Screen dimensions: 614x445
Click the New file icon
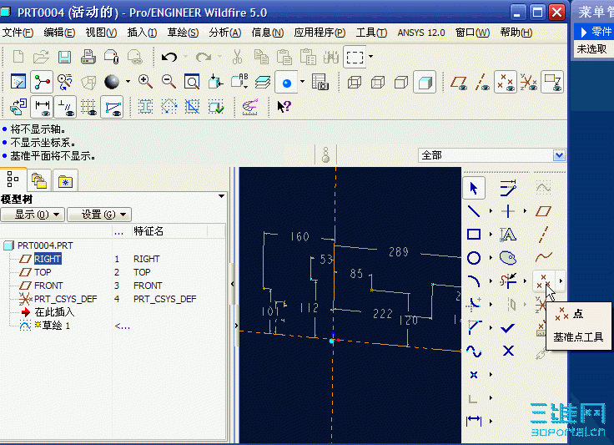pos(18,57)
